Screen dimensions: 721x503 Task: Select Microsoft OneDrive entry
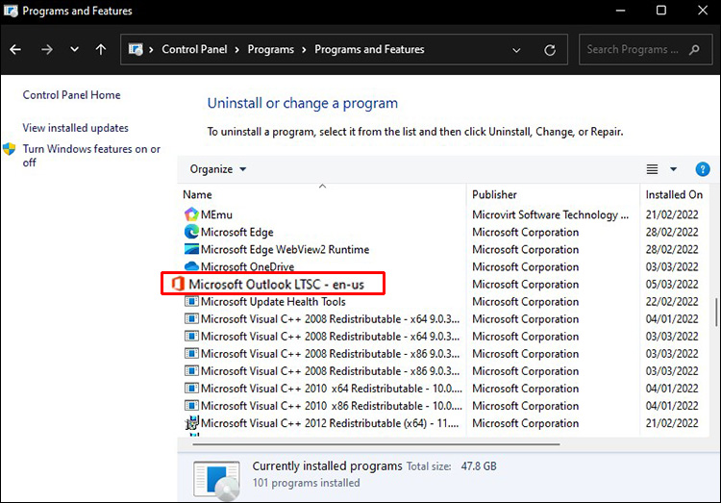pyautogui.click(x=247, y=267)
